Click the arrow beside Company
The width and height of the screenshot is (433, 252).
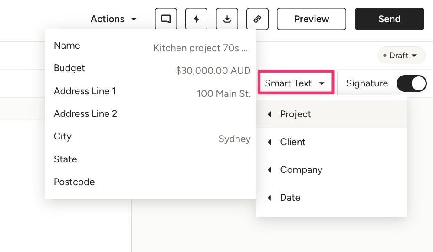[x=269, y=169]
